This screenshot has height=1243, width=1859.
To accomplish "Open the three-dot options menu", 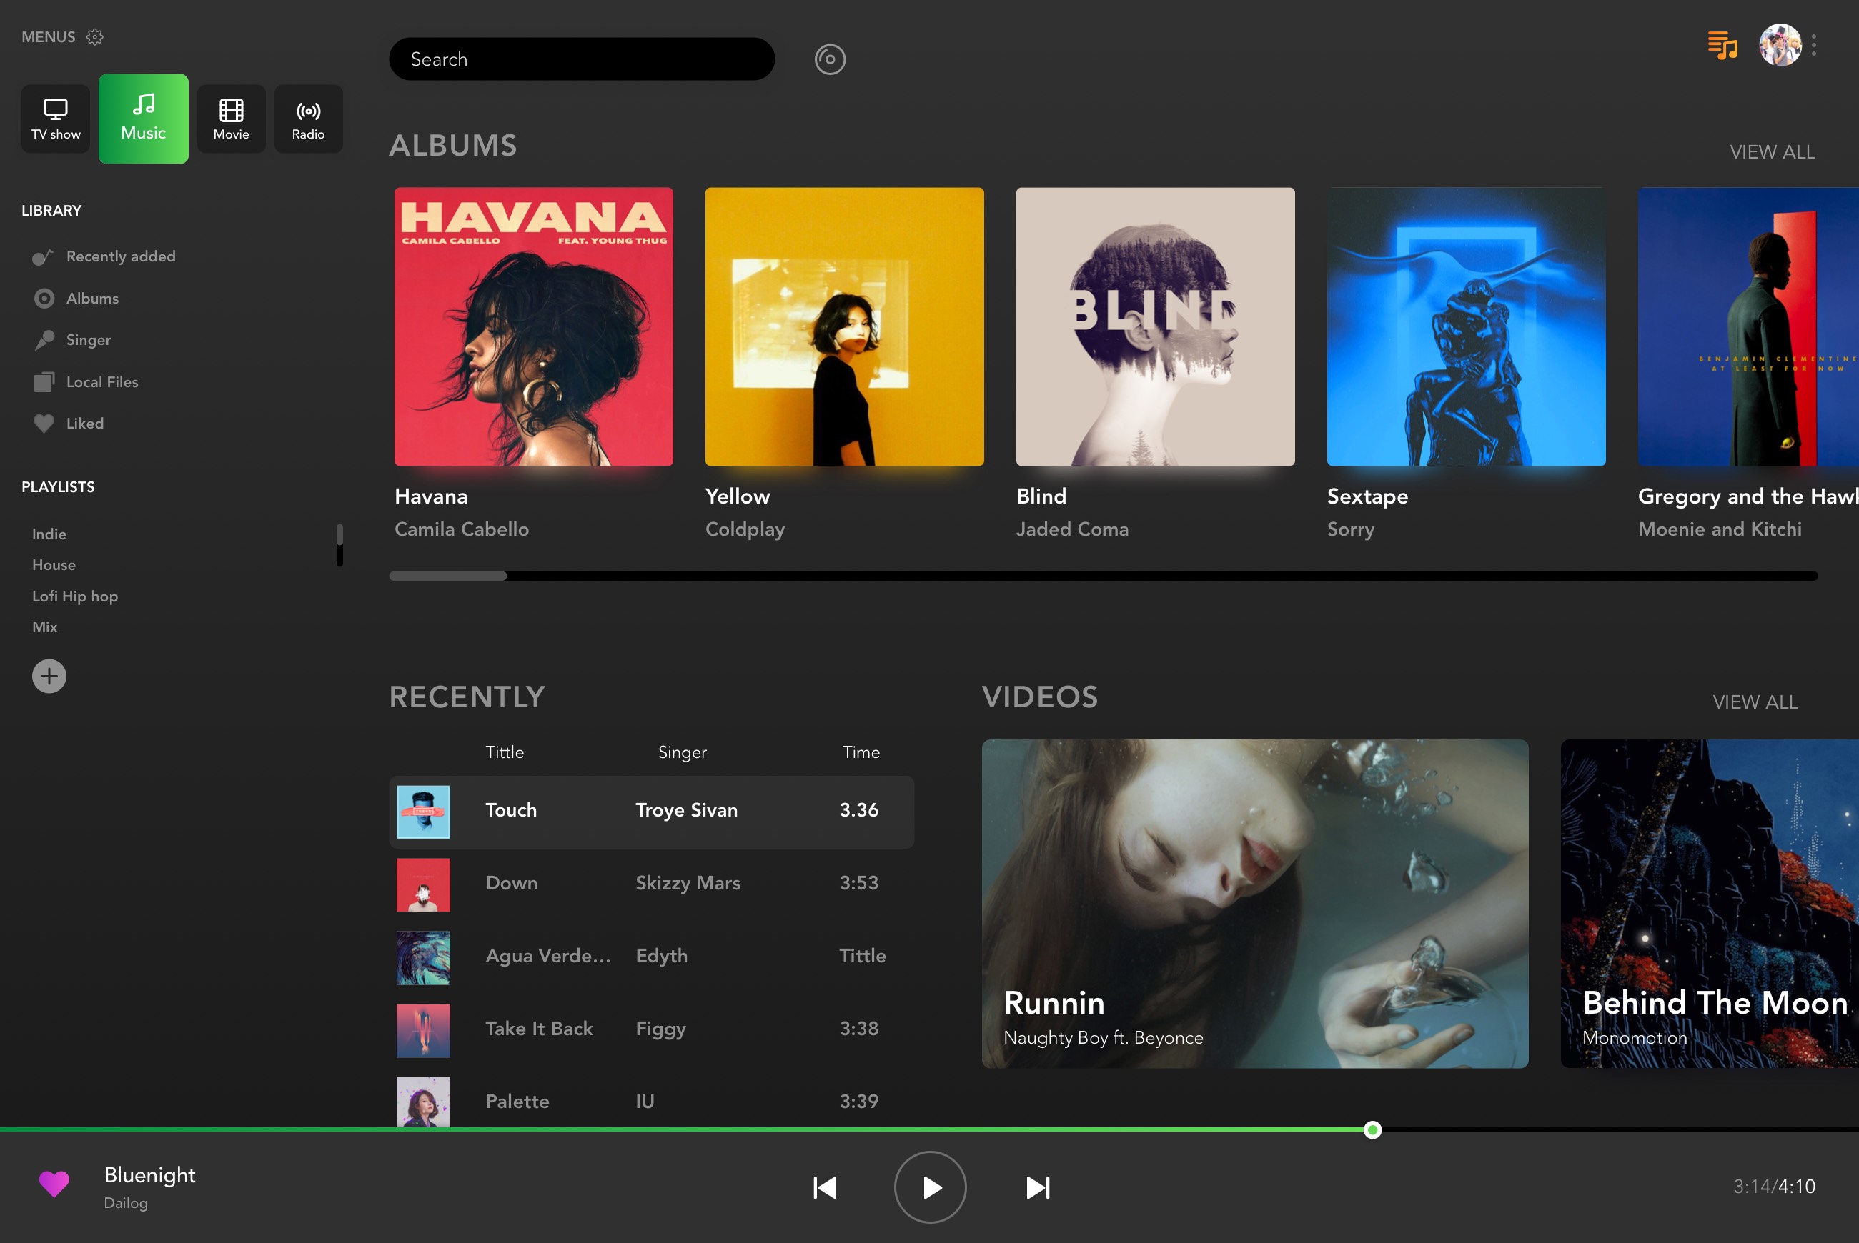I will pos(1814,45).
